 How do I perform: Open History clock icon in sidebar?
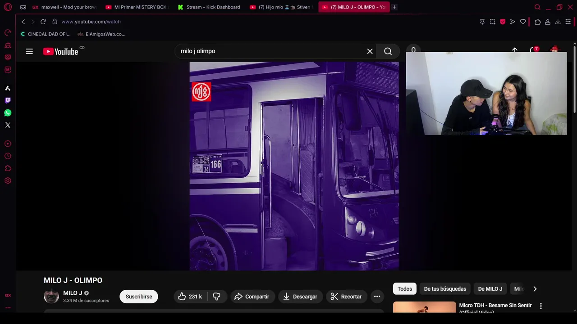tap(8, 156)
